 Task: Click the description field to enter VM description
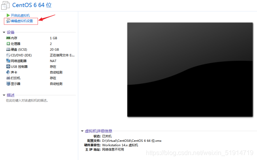tap(27, 100)
